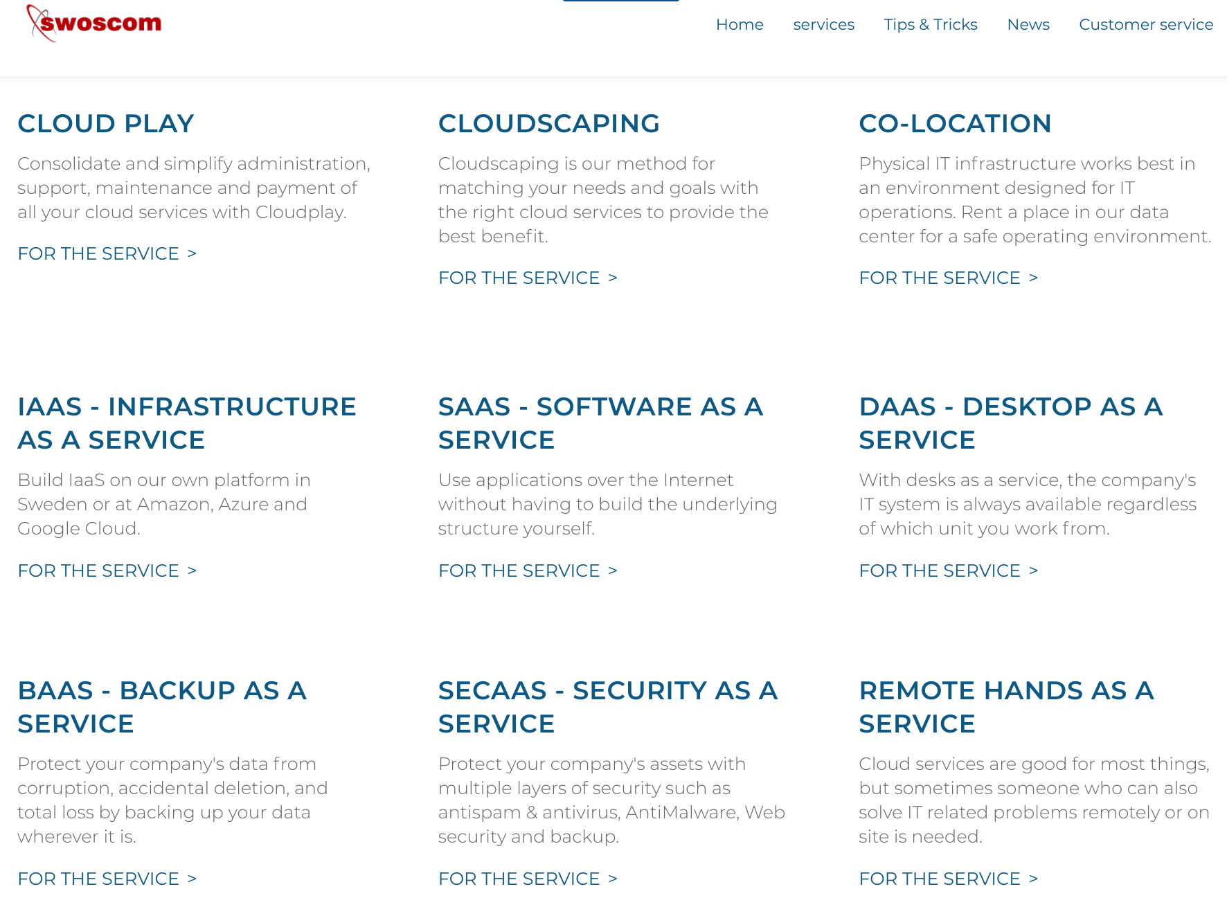Open Customer service page
This screenshot has width=1227, height=907.
1146,24
